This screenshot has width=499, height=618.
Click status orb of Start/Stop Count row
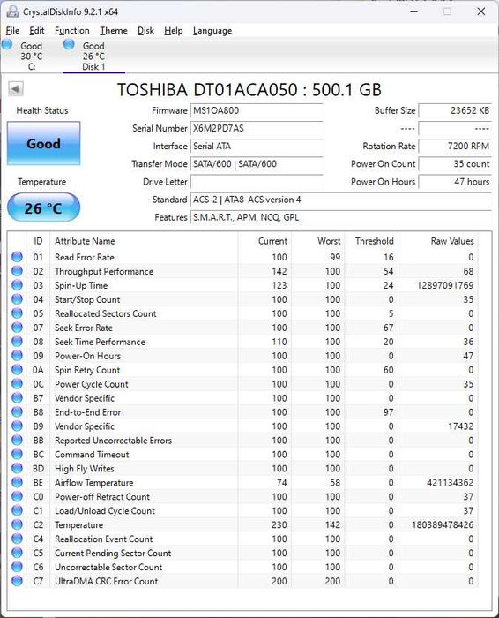pyautogui.click(x=17, y=299)
